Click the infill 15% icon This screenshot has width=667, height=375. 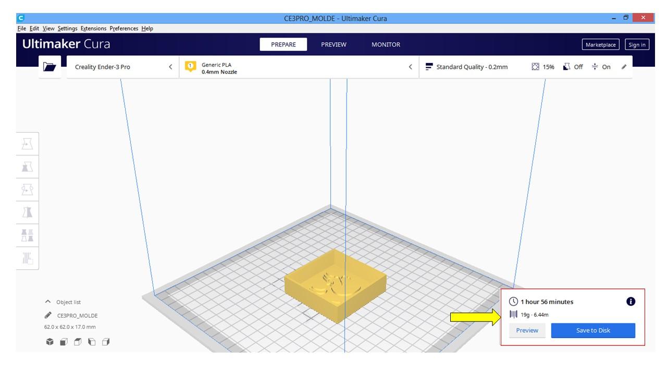pos(535,67)
